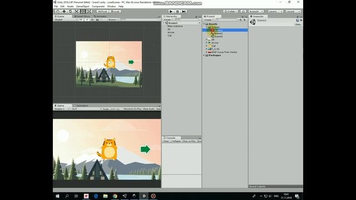This screenshot has height=200, width=356.
Task: Click the Project panel search field
Action: click(226, 20)
